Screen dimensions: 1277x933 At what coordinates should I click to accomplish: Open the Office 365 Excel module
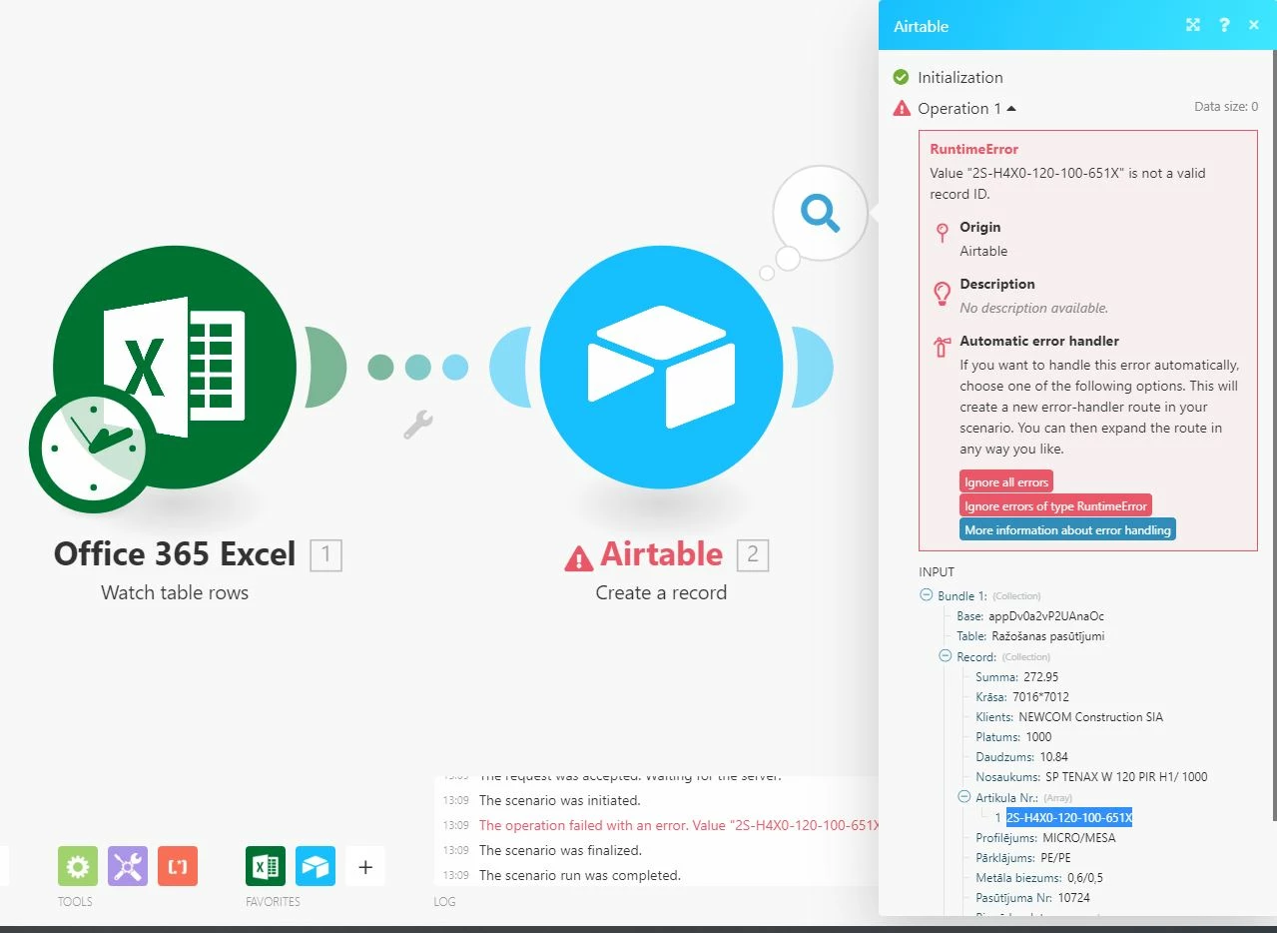[175, 368]
